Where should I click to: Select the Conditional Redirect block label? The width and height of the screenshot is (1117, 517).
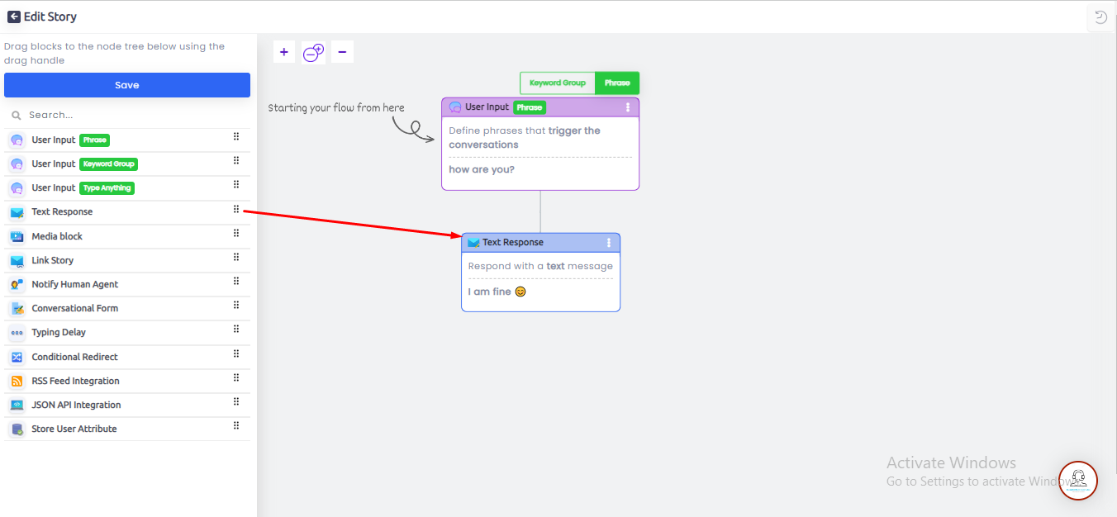[75, 357]
